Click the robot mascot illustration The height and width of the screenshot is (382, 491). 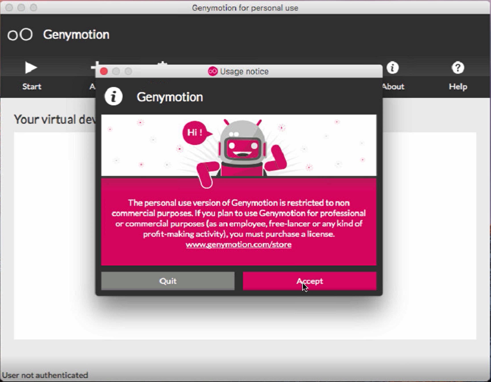241,153
